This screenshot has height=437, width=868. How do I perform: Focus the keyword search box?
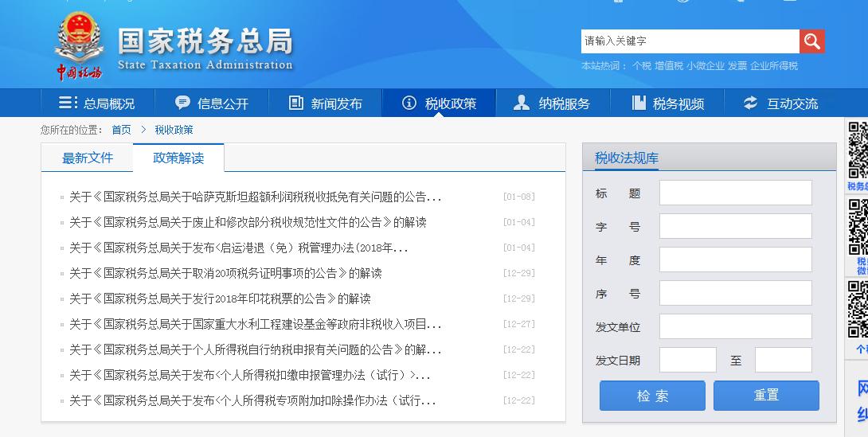coord(690,41)
